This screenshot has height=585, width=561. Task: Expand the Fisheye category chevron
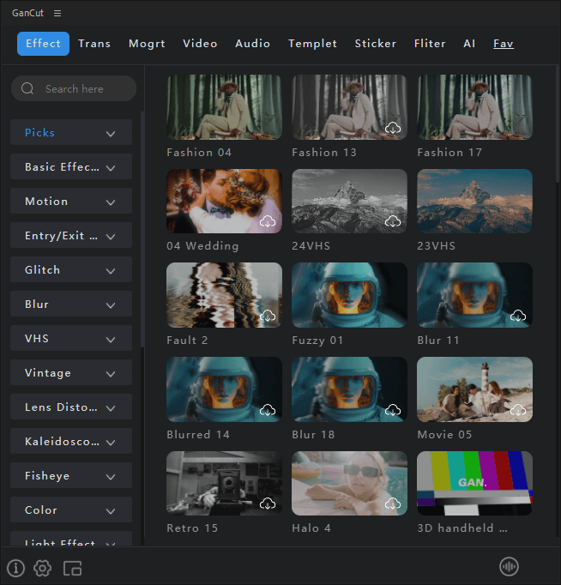(111, 477)
